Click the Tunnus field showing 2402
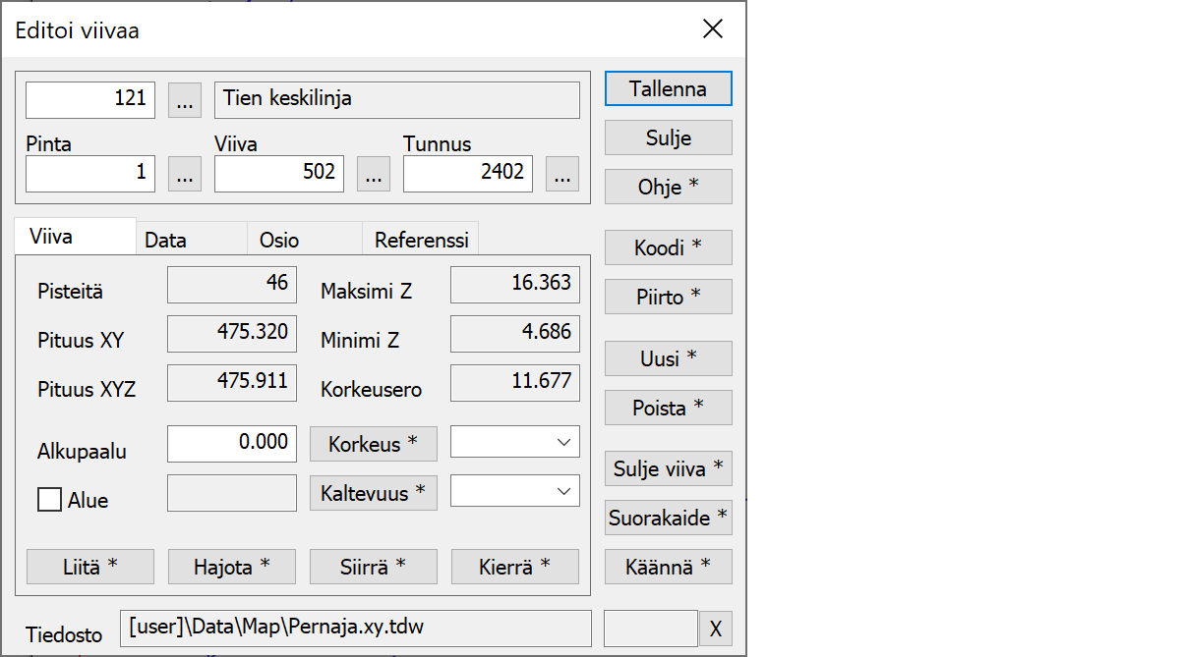 pos(468,174)
